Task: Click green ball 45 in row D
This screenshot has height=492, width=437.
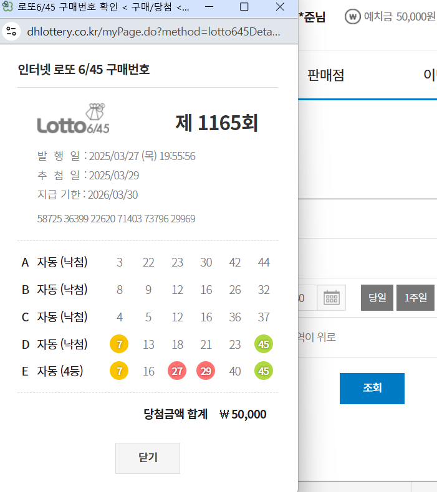Action: pos(264,344)
